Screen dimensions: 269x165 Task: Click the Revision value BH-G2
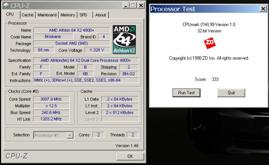[129, 73]
